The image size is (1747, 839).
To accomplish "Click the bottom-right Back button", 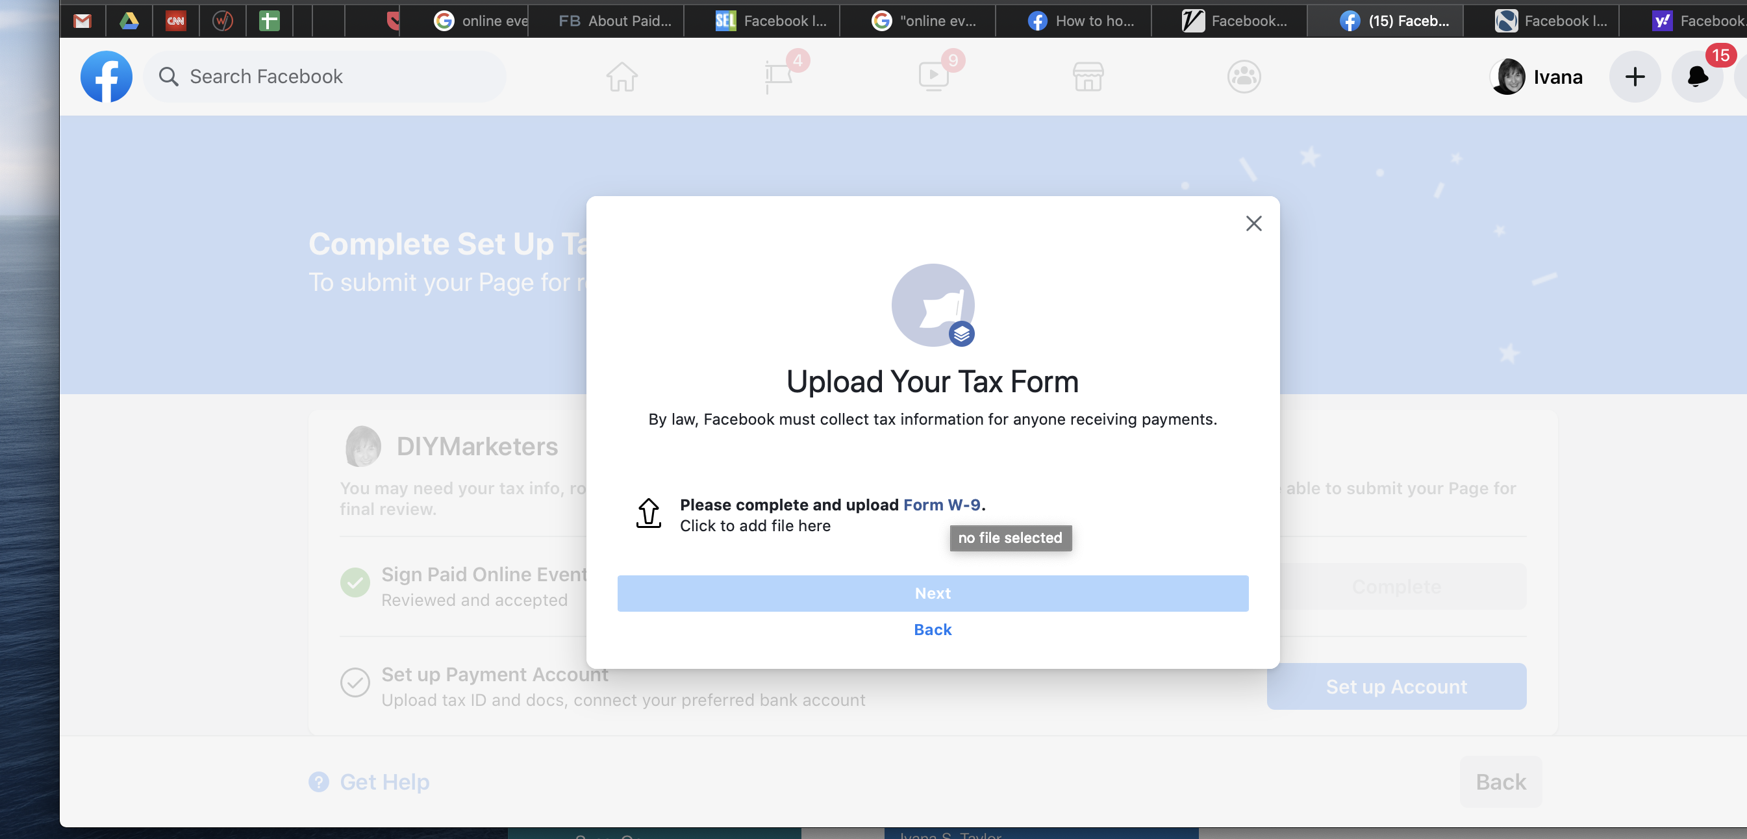I will tap(1501, 782).
